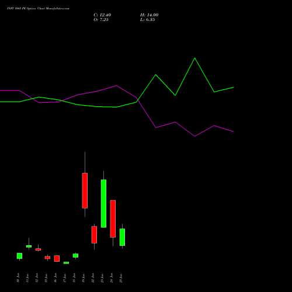Screen dimensions: 292x292
Task: Click the low value L: 6.35
Action: coord(148,20)
